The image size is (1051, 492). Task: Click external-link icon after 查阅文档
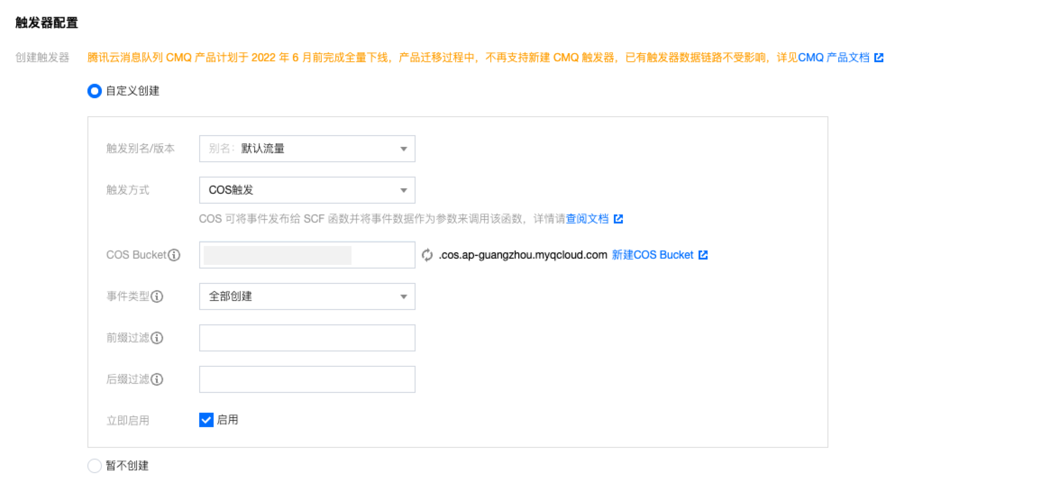click(x=618, y=219)
